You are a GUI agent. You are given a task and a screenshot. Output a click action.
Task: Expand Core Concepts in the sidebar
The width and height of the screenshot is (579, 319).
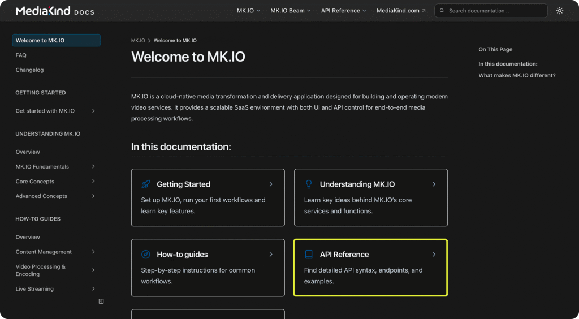[x=93, y=181]
